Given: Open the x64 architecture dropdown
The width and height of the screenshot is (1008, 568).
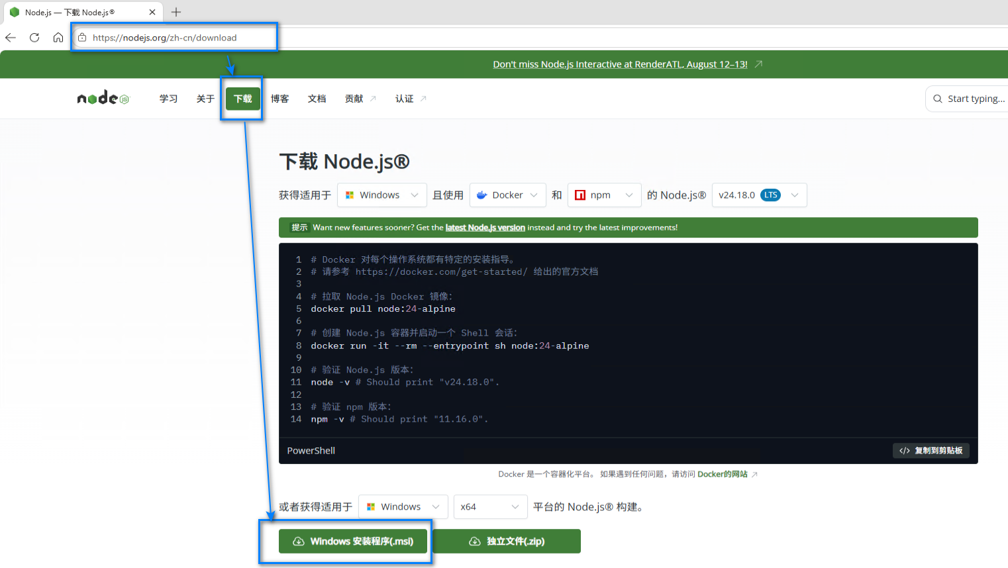Looking at the screenshot, I should tap(491, 507).
